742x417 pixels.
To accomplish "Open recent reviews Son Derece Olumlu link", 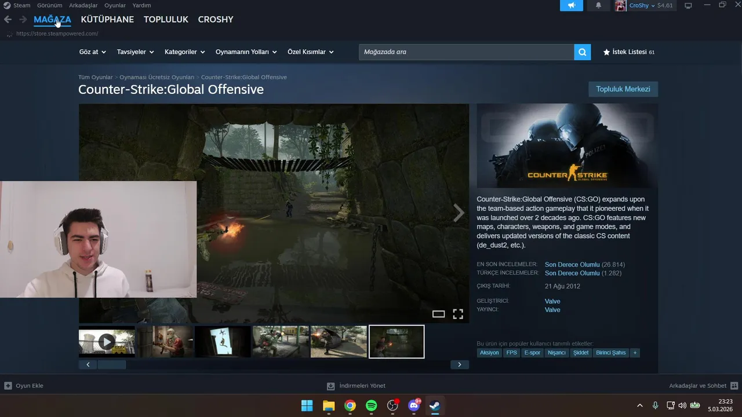I will coord(572,265).
